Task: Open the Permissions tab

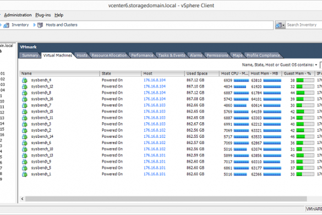Action: pos(217,55)
